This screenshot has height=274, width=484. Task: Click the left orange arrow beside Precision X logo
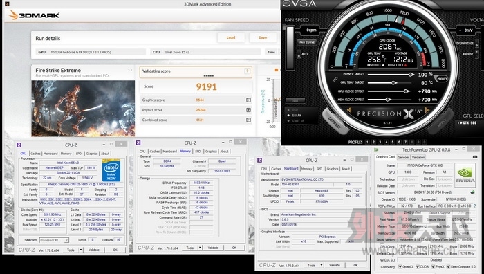(349, 110)
